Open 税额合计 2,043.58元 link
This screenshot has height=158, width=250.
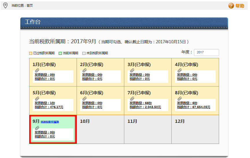click(145, 107)
